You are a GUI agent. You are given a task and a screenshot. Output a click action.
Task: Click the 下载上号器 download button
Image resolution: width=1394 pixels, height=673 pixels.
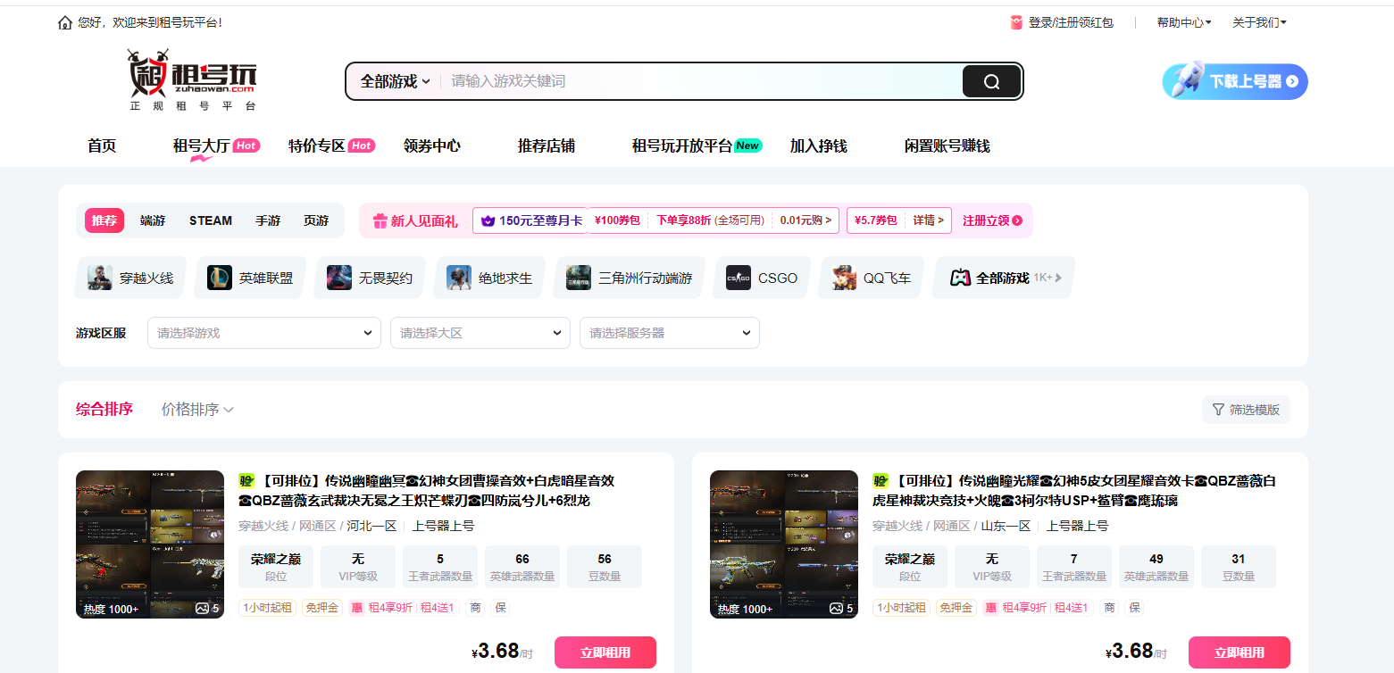1235,80
